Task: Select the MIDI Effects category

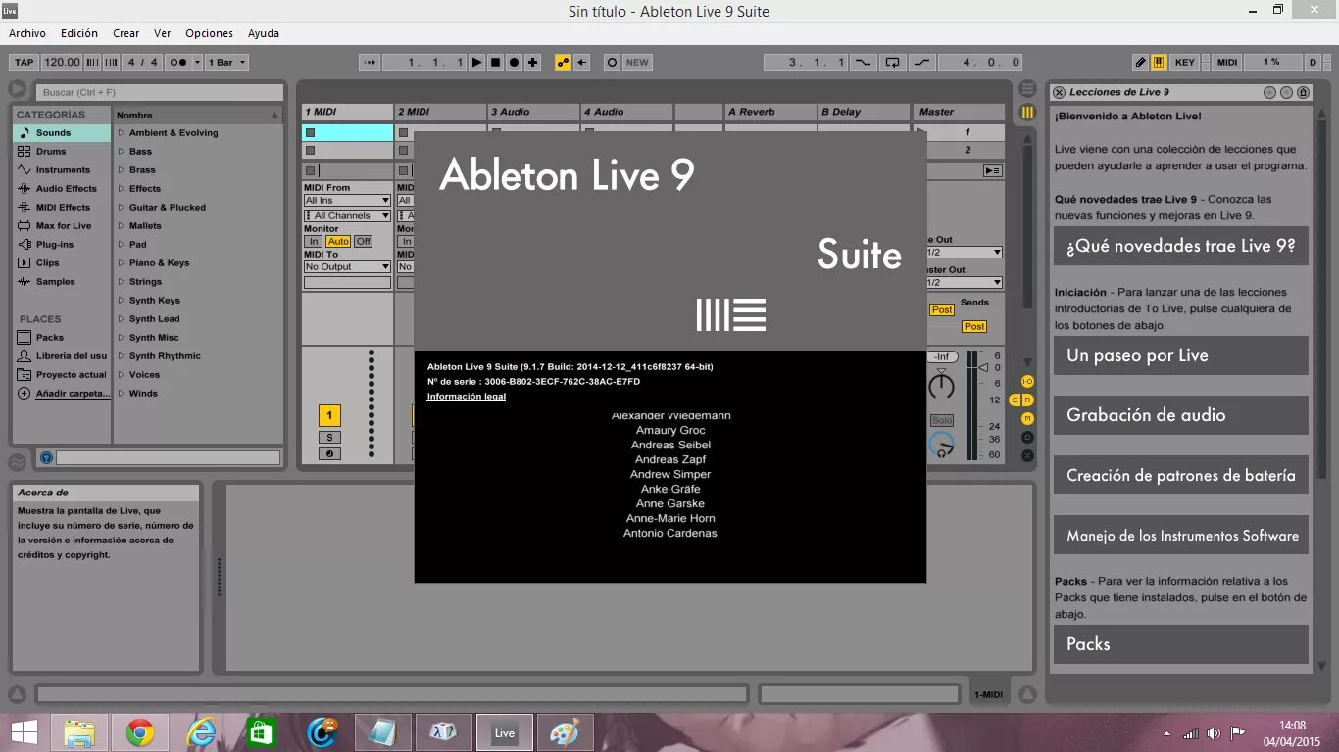Action: (62, 208)
